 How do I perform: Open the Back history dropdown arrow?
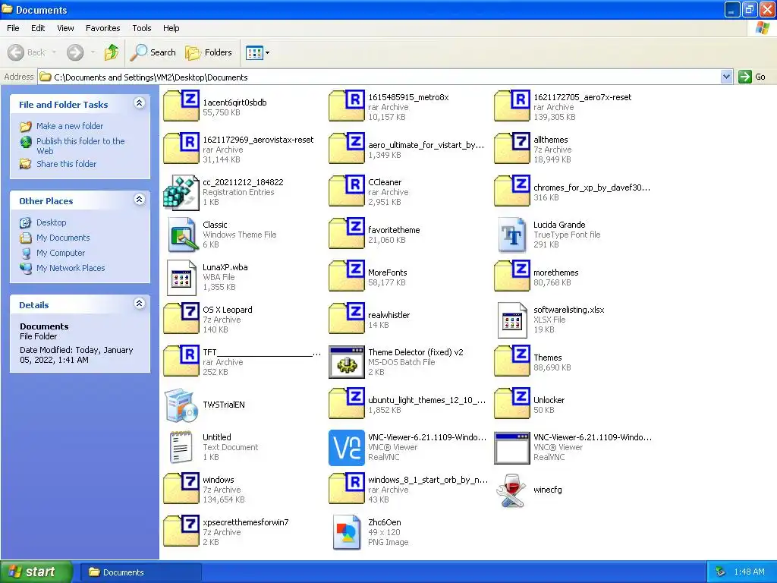(54, 52)
